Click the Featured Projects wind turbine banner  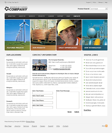17,35
